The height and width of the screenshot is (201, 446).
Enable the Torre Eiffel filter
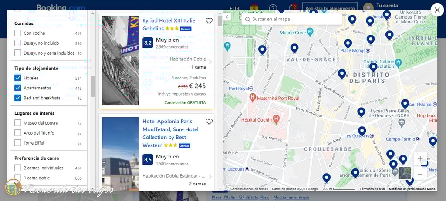[17, 143]
